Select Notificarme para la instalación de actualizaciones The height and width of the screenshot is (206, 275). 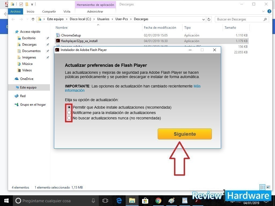pyautogui.click(x=69, y=112)
